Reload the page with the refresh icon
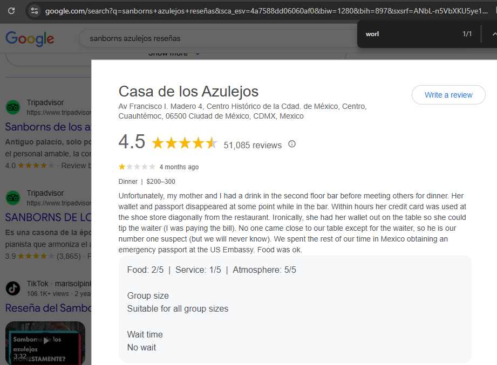The width and height of the screenshot is (497, 365). (11, 11)
